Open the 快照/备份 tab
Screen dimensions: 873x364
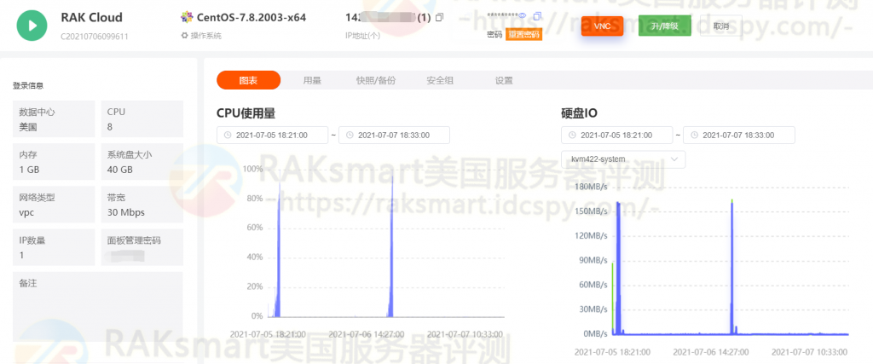tap(376, 80)
